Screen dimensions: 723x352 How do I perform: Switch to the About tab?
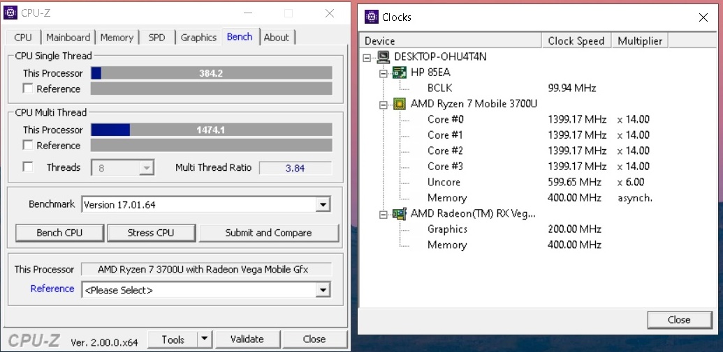[x=276, y=38]
